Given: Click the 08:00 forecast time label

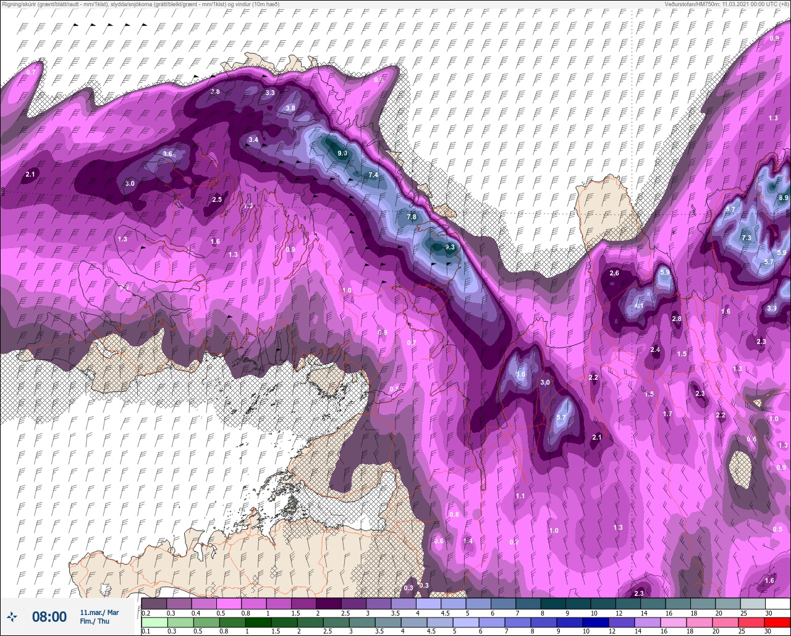Looking at the screenshot, I should (49, 616).
